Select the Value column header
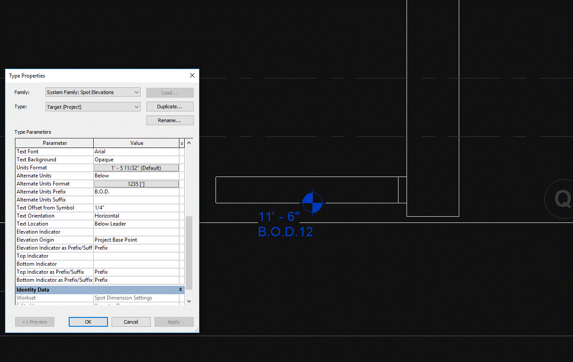The width and height of the screenshot is (573, 362). tap(137, 143)
